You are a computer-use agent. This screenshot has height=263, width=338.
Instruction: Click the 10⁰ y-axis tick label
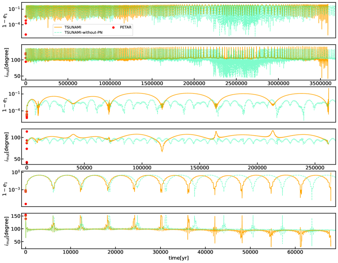click(x=15, y=173)
